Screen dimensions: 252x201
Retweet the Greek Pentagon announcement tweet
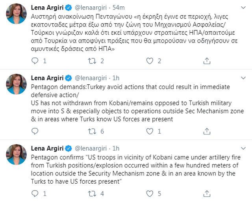point(92,61)
